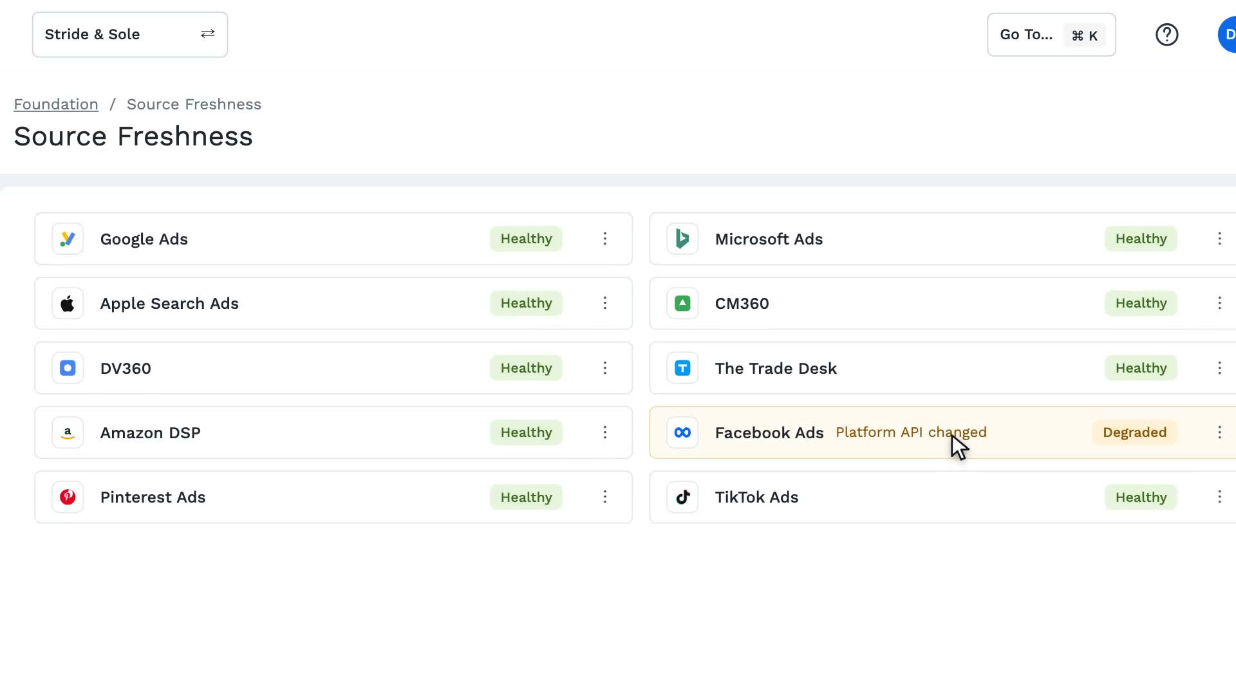Open the Facebook Ads three-dot menu

(1219, 432)
